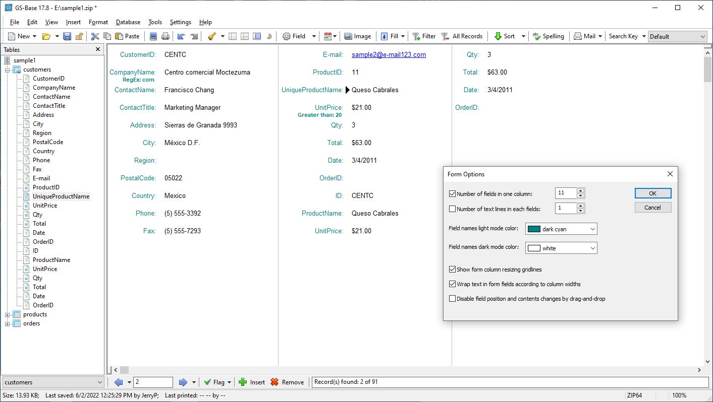The height and width of the screenshot is (402, 713).
Task: Click the Spelling check button
Action: coord(549,36)
